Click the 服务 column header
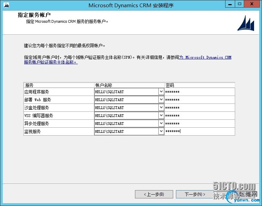 tap(59, 85)
